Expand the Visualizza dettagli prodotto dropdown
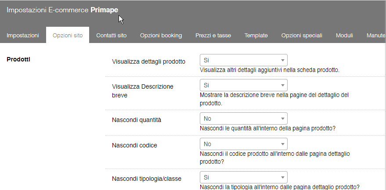Viewport: 386px width, 190px height. pos(243,60)
